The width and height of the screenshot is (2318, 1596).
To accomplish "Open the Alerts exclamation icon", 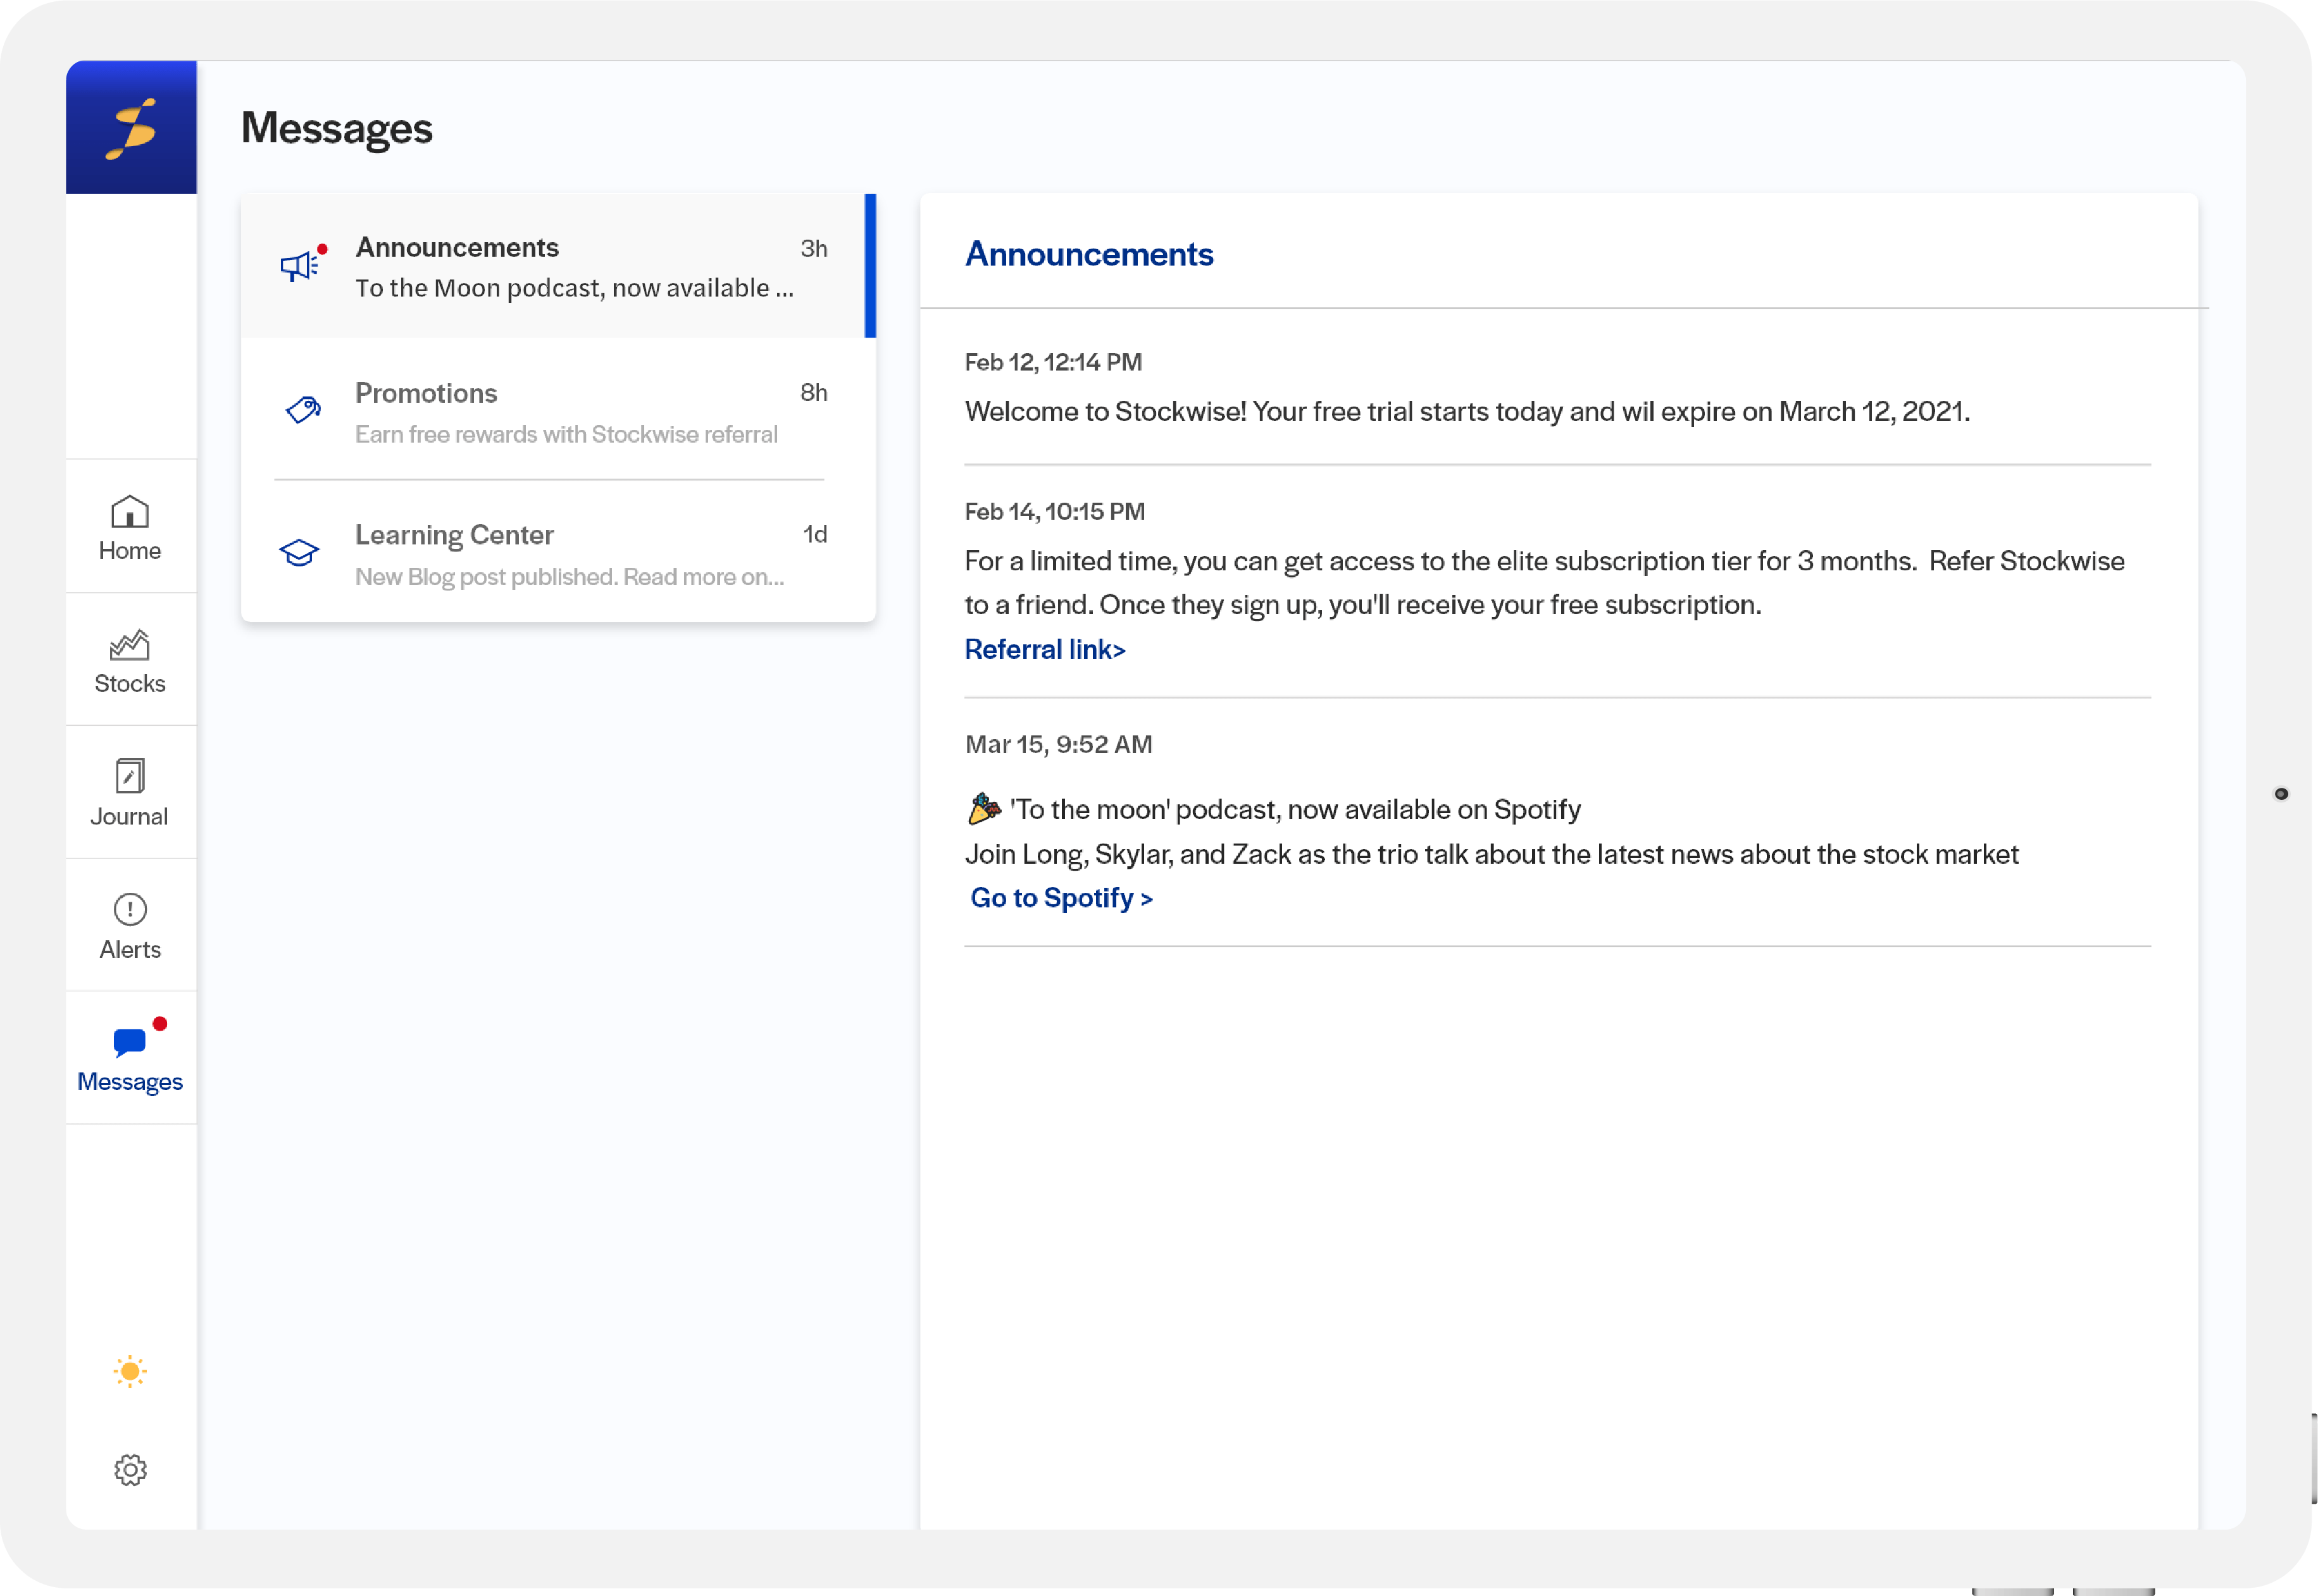I will pos(130,909).
